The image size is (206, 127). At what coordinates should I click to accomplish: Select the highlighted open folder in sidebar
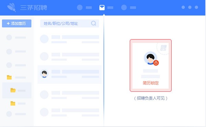[x=13, y=90]
